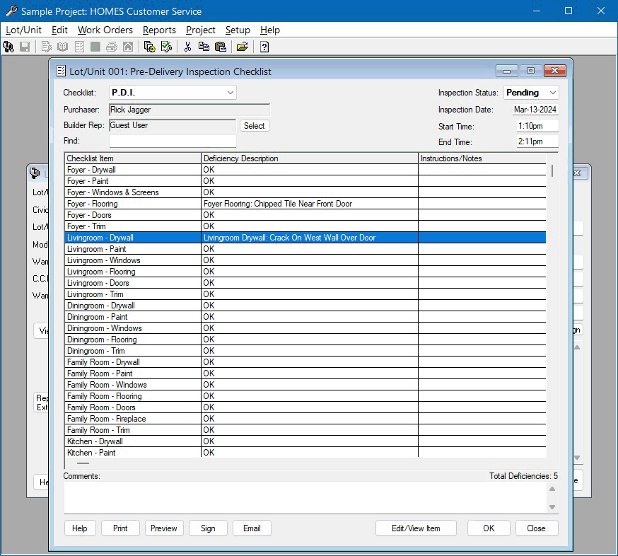
Task: Click the Cut scissors toolbar icon
Action: (187, 47)
